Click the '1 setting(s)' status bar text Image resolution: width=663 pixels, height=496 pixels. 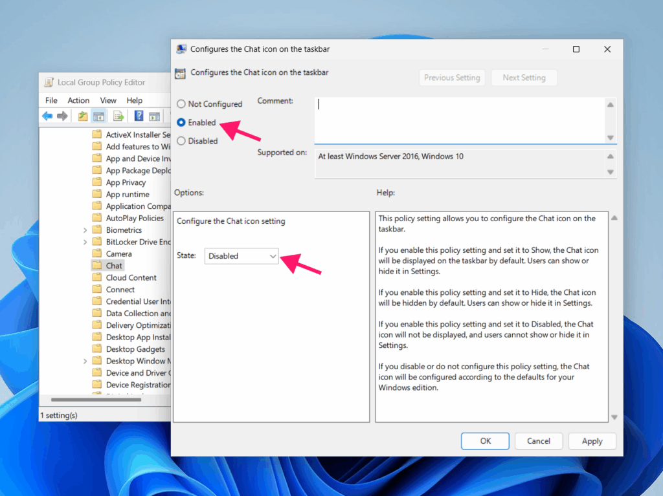[x=59, y=415]
